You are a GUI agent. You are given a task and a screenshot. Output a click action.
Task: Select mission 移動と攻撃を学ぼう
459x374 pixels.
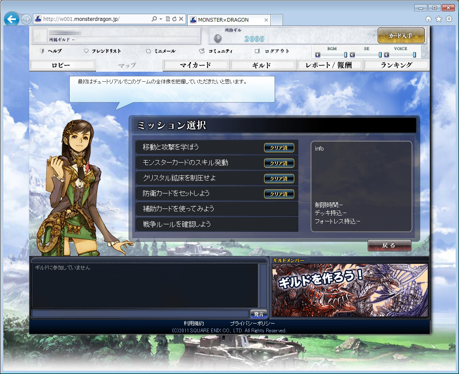coord(217,147)
